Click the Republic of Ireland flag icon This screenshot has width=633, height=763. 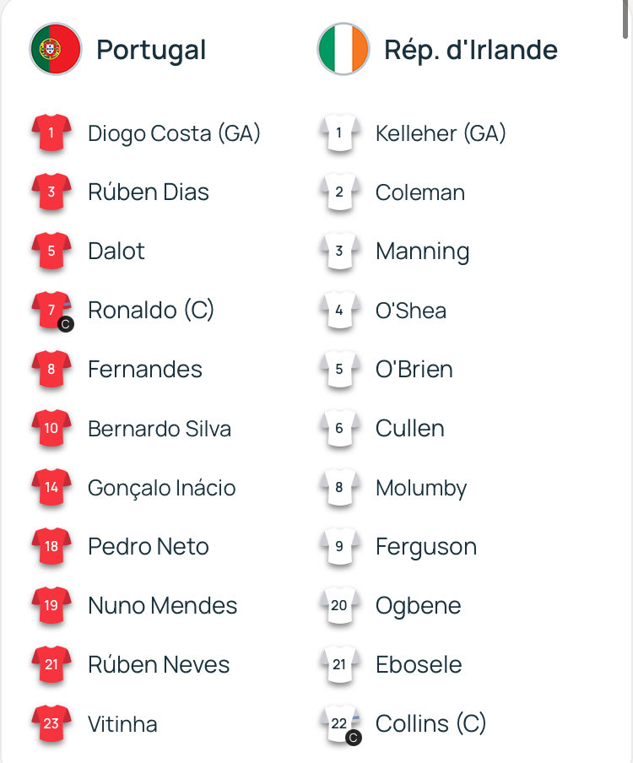coord(344,49)
